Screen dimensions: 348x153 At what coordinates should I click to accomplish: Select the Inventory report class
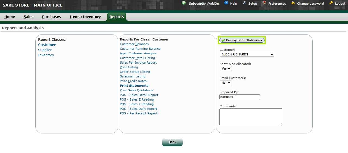click(x=46, y=55)
